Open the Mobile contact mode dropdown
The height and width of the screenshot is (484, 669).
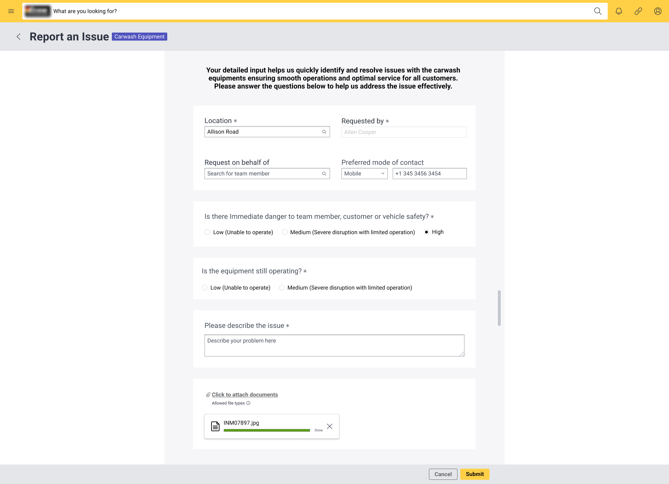click(x=364, y=174)
